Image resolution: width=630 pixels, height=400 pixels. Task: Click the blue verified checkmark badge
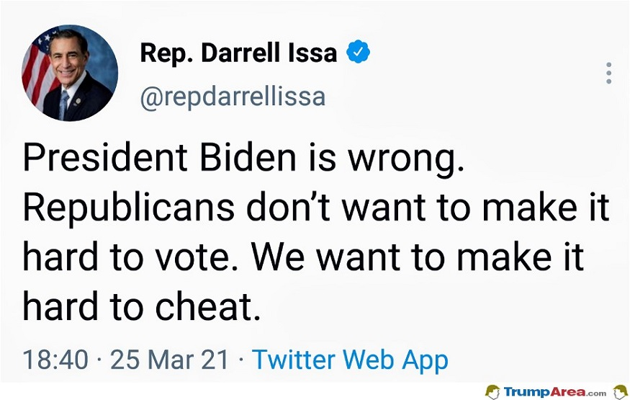click(358, 53)
